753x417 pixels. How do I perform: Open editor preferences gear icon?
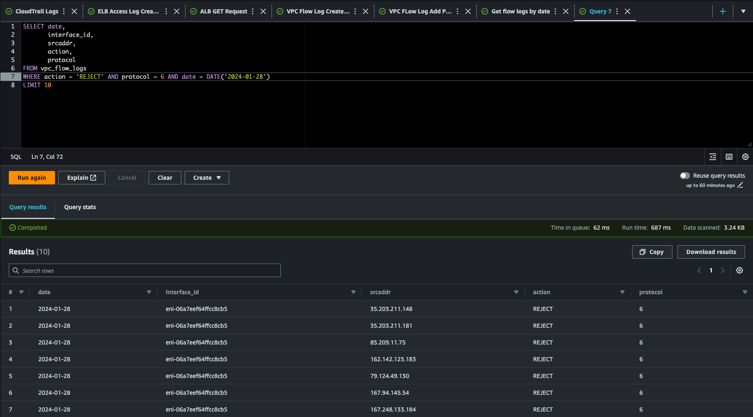[x=745, y=157]
